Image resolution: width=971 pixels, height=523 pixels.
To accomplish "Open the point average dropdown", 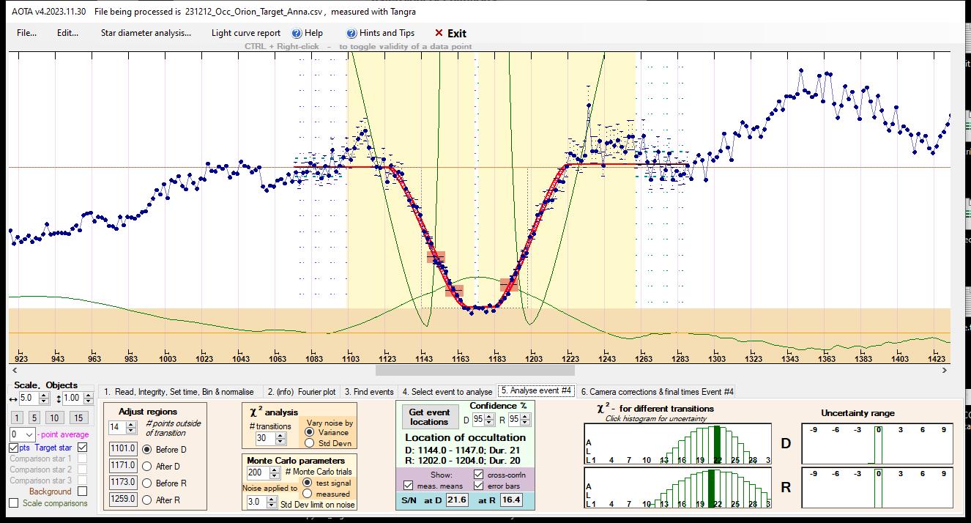I will [29, 435].
